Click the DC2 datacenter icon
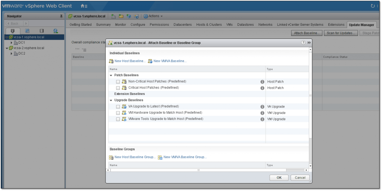This screenshot has width=382, height=191. [x=16, y=53]
